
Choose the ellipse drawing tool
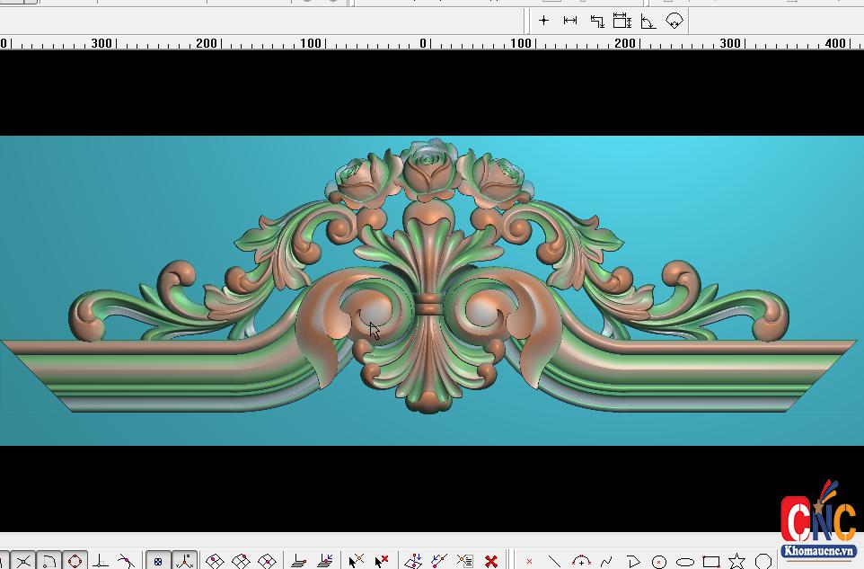tap(685, 562)
